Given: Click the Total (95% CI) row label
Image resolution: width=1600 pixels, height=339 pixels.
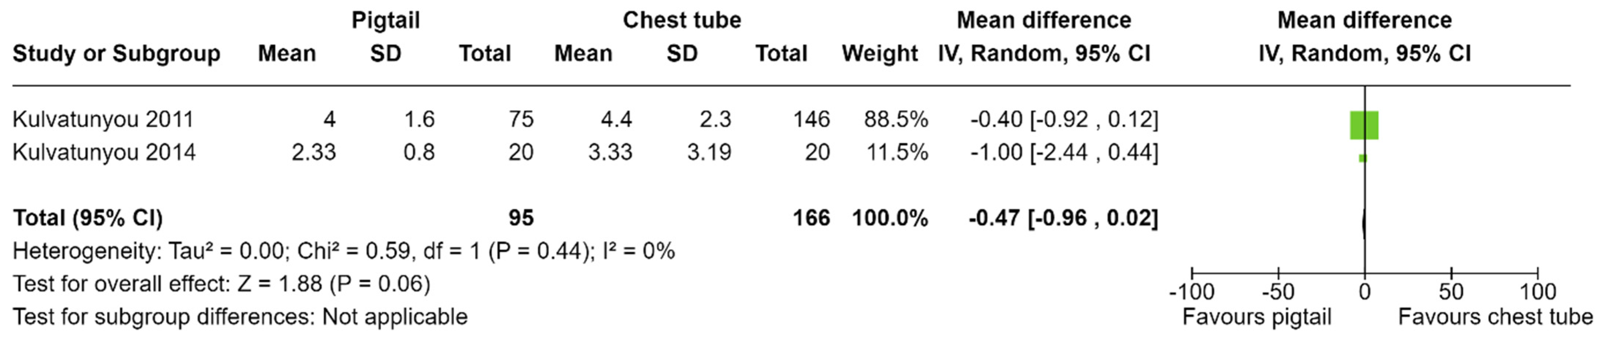Looking at the screenshot, I should [88, 218].
